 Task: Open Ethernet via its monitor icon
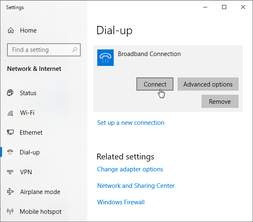(10, 133)
